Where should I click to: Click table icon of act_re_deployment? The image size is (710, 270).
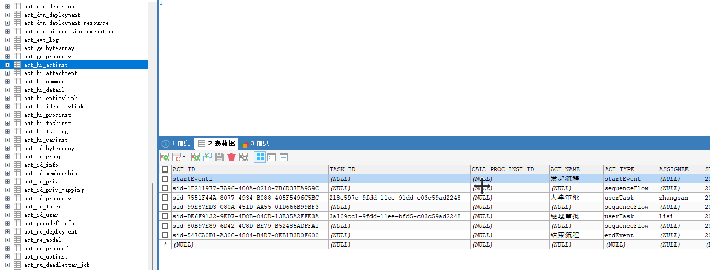(x=17, y=231)
